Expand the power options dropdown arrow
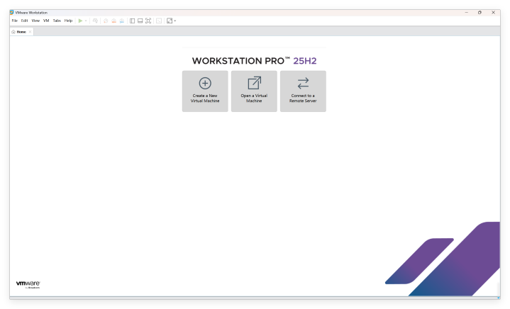510x309 pixels. coord(86,21)
